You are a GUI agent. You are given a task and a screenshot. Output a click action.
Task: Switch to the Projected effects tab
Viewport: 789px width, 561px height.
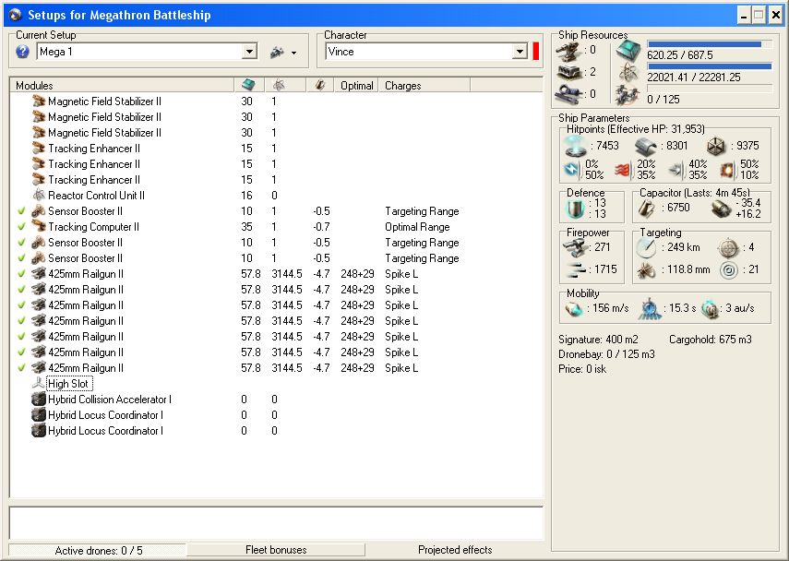455,550
